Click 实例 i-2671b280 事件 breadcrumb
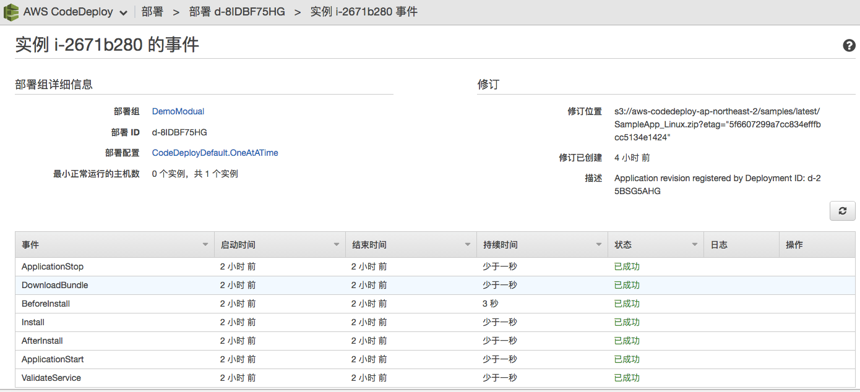 point(364,12)
